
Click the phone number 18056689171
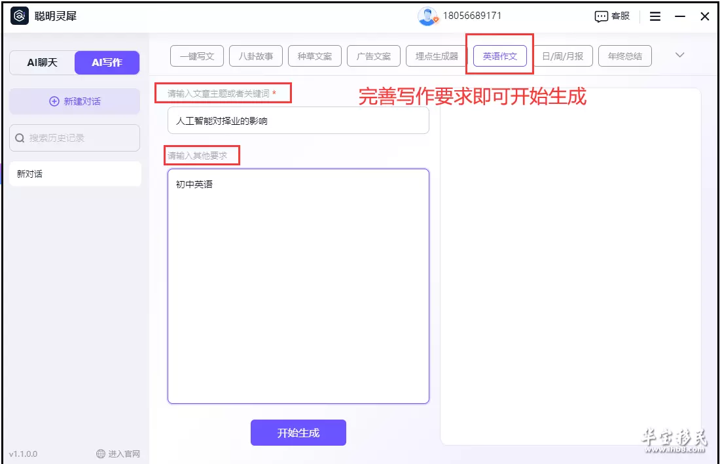point(472,16)
